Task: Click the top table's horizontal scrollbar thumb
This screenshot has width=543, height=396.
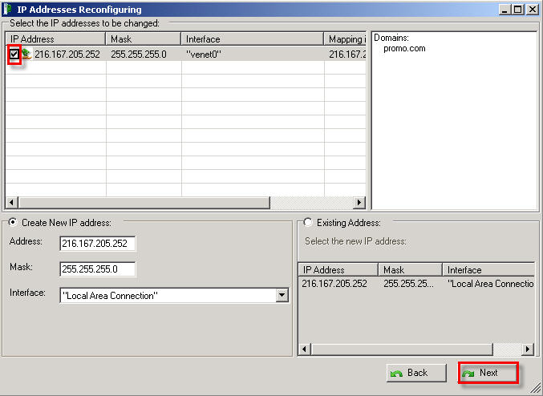Action: point(144,202)
